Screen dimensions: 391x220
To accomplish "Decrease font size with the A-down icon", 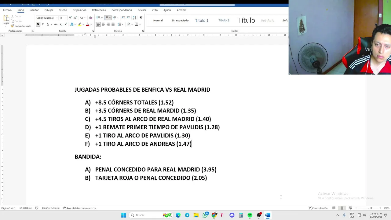I will [75, 18].
